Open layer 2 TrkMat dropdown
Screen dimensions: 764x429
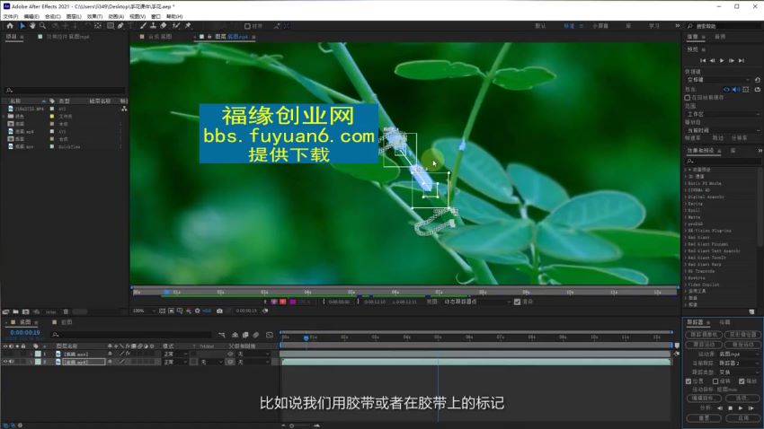[x=210, y=362]
